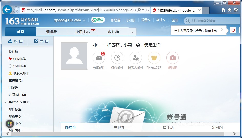The image size is (242, 138).
Task: Switch to the 通讯录 tab
Action: coord(51,32)
